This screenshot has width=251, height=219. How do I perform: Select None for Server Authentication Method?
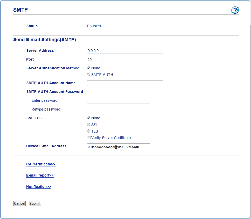[89, 68]
